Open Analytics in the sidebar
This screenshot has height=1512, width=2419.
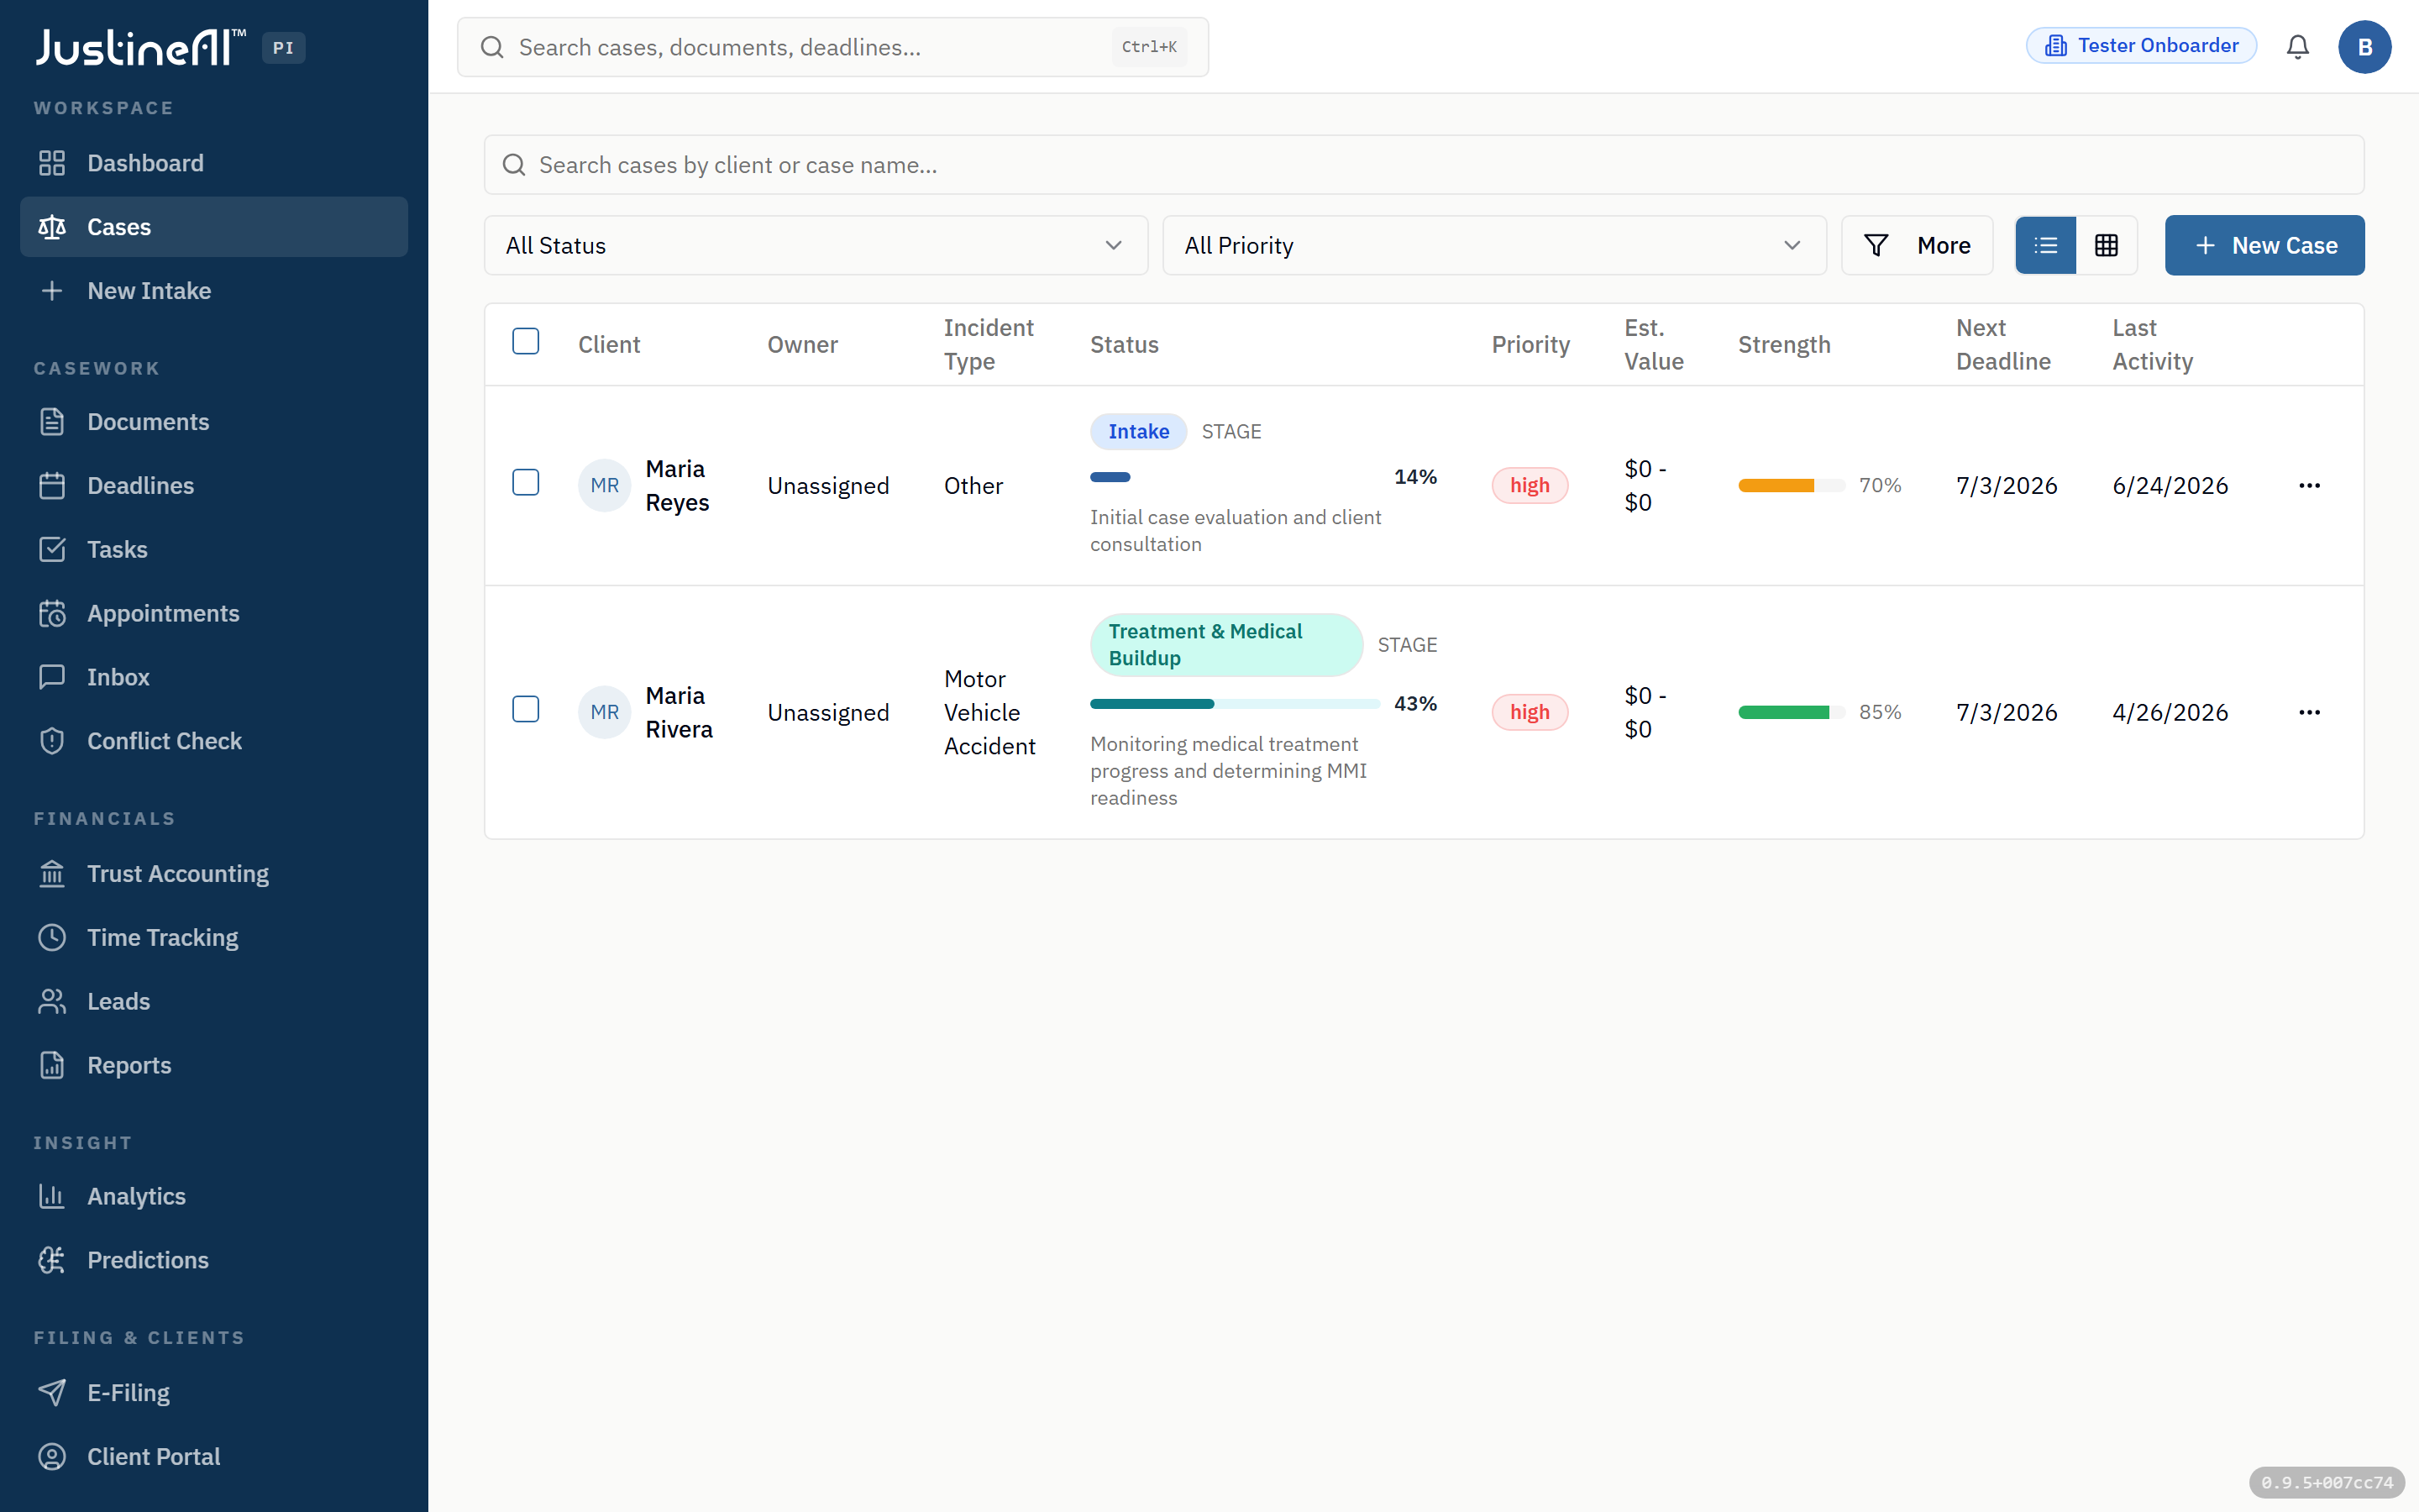point(214,1196)
